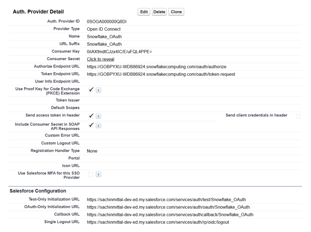Select the OAuth-Only Initialization URL text
The image size is (311, 232).
(168, 207)
